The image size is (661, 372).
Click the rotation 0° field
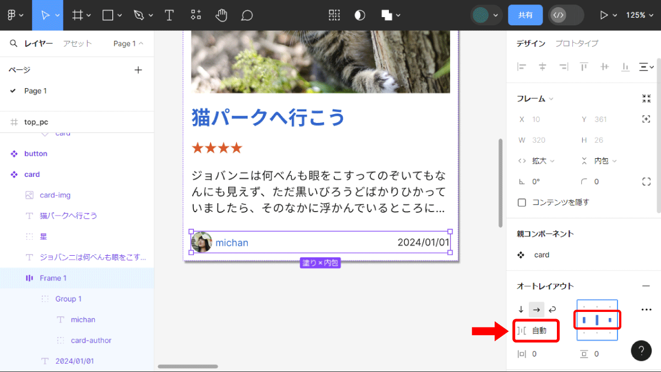(537, 181)
